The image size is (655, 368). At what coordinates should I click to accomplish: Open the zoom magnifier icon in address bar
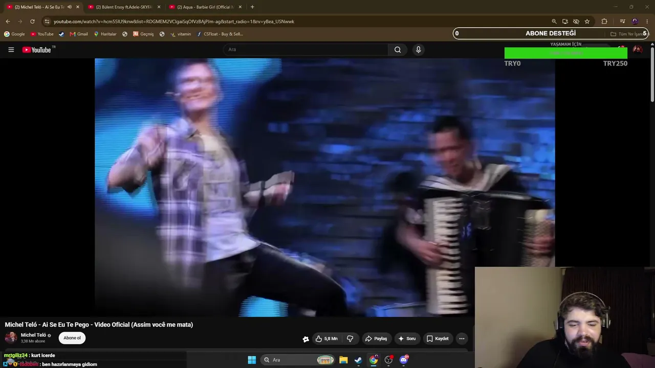coord(554,21)
